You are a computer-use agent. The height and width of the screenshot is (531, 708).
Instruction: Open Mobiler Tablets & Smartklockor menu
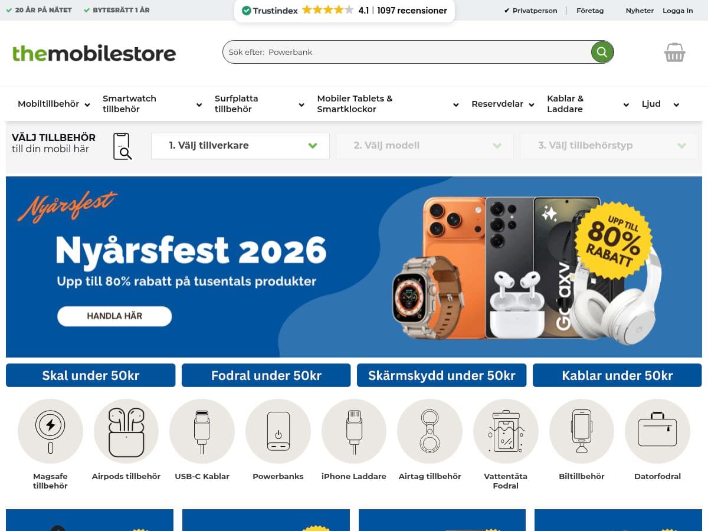pos(355,104)
